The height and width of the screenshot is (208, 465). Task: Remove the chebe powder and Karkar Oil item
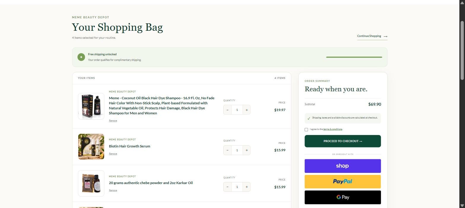[113, 190]
